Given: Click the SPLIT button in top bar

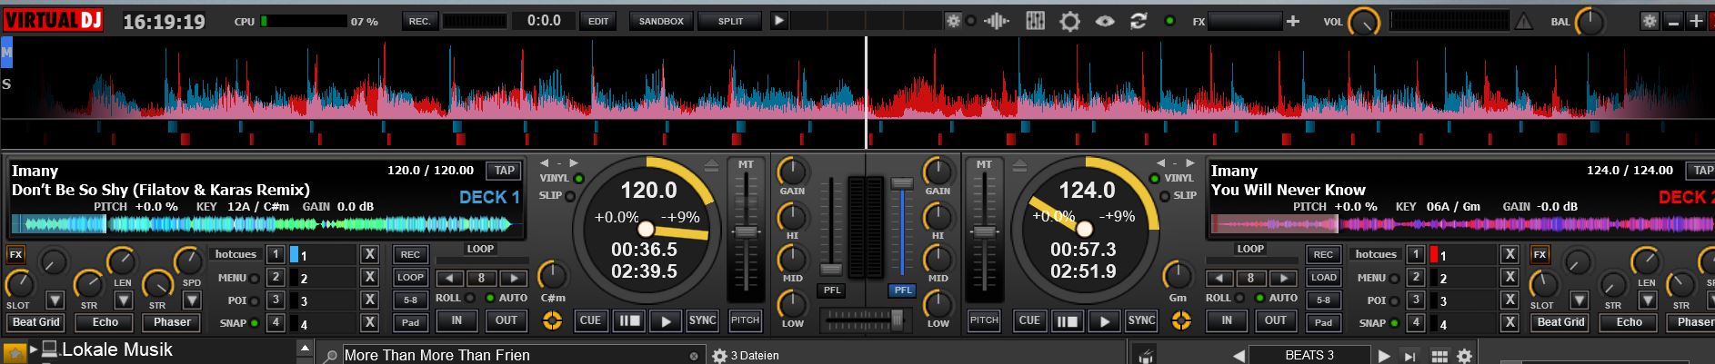Looking at the screenshot, I should click(x=730, y=21).
